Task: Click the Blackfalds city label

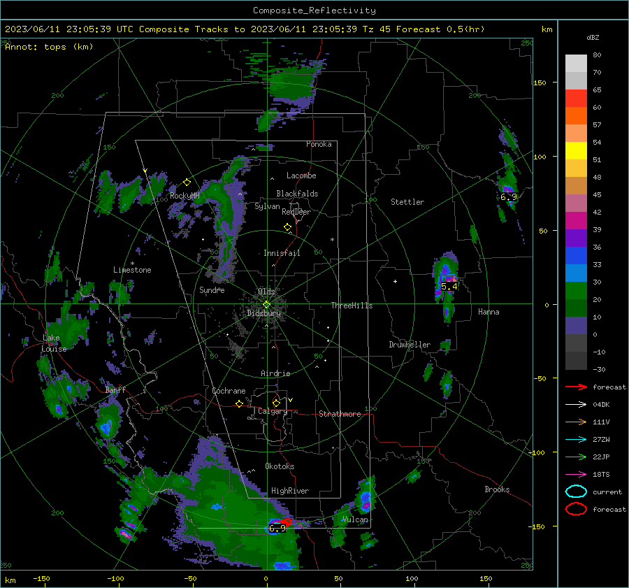Action: [297, 194]
